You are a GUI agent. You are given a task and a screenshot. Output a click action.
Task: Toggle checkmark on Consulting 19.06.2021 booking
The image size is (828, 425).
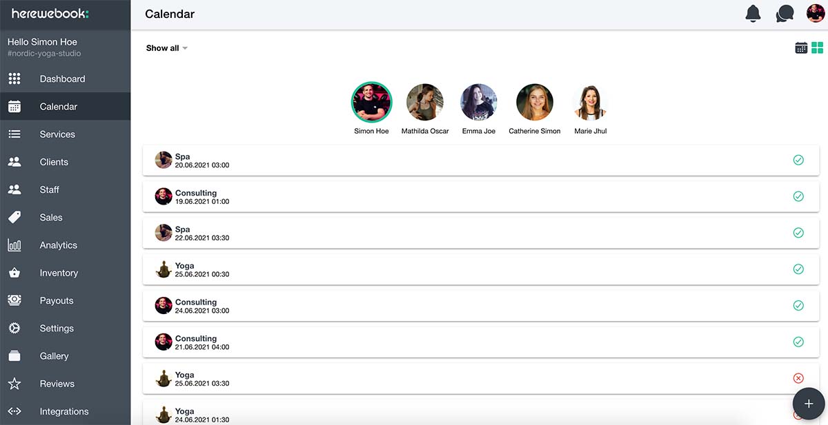point(798,196)
